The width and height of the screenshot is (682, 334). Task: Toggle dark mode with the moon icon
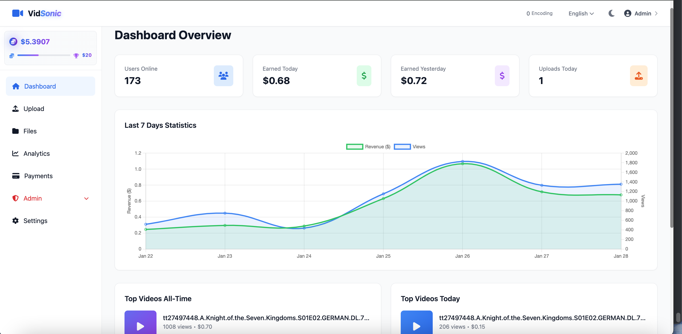[612, 13]
